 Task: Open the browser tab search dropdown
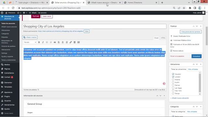[x=189, y=3]
